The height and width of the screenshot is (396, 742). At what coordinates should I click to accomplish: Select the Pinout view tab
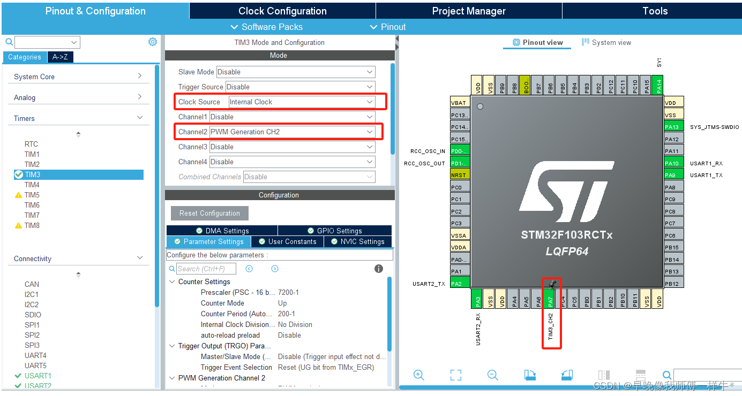pos(537,42)
